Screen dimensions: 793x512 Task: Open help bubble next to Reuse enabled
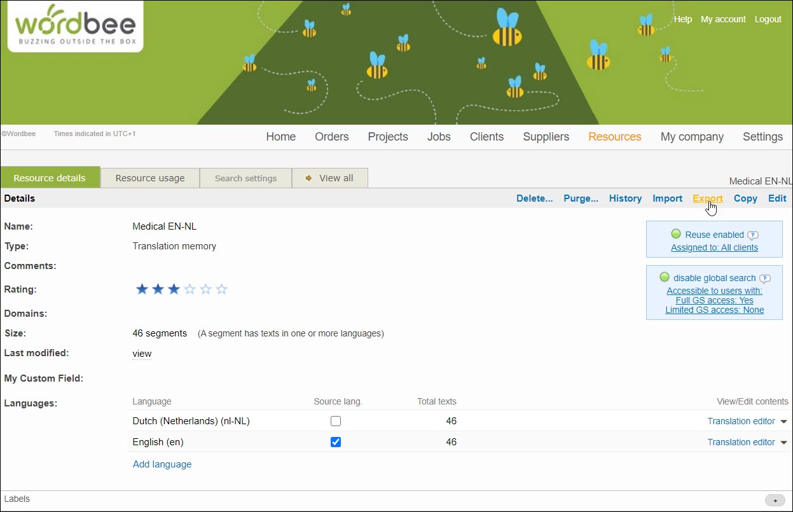tap(753, 235)
